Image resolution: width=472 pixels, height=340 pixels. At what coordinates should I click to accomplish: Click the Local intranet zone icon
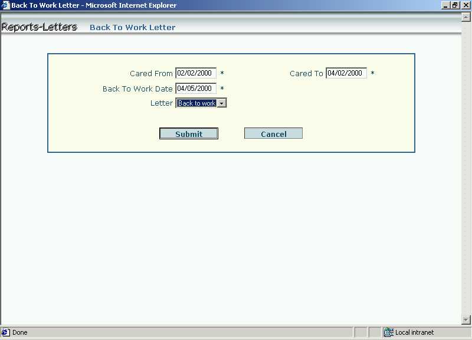388,332
